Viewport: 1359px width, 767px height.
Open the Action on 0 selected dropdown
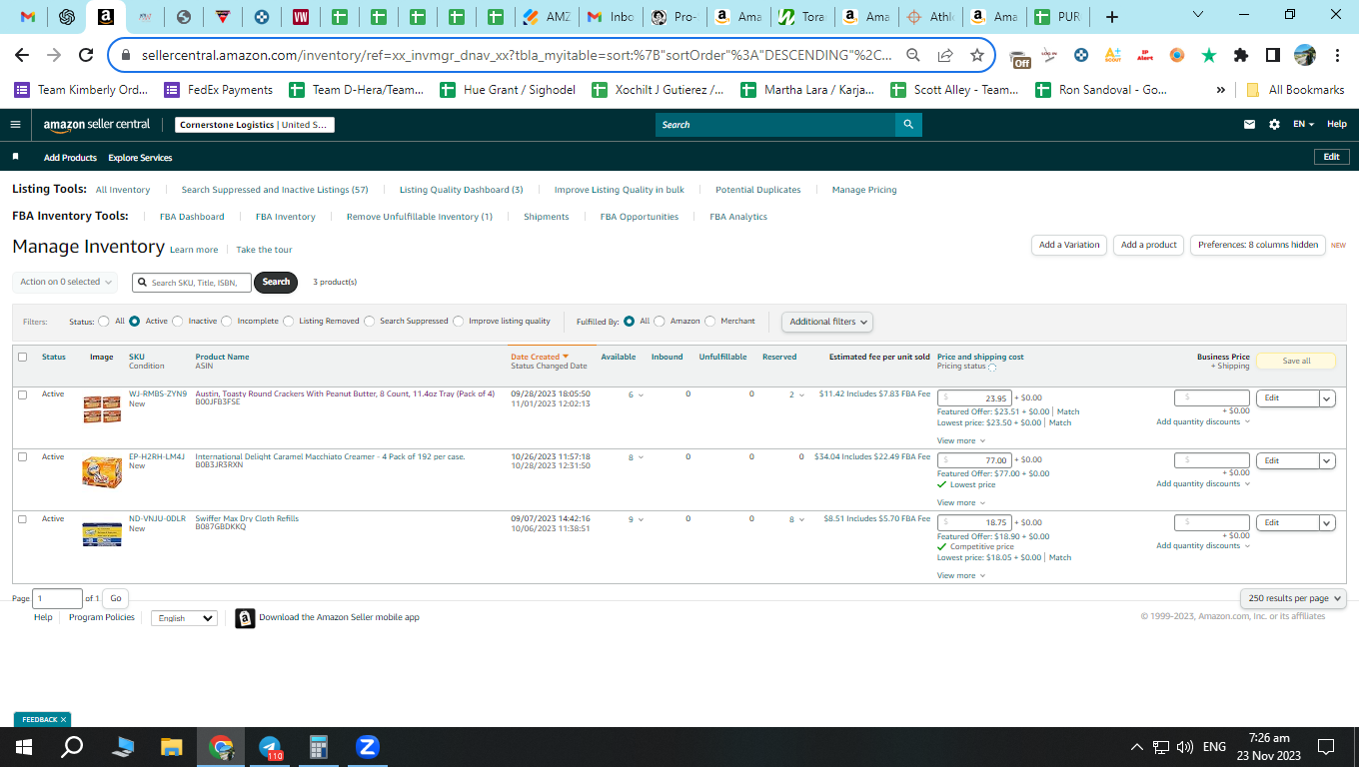(x=65, y=283)
